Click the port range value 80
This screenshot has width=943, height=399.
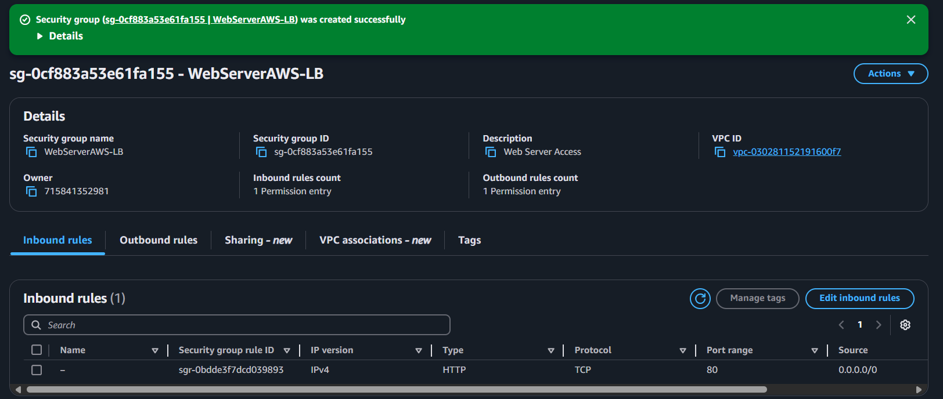pos(712,370)
